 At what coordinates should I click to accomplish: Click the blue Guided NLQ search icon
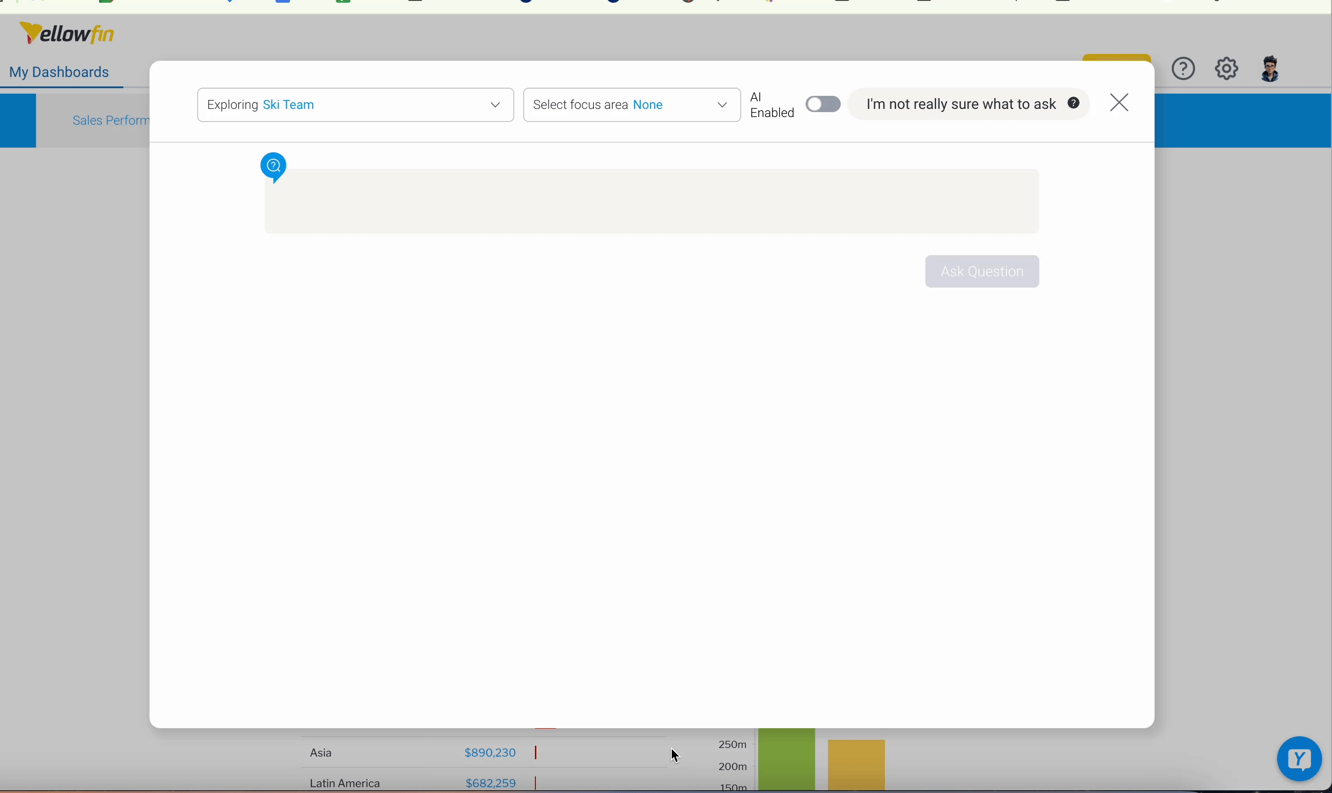click(274, 167)
